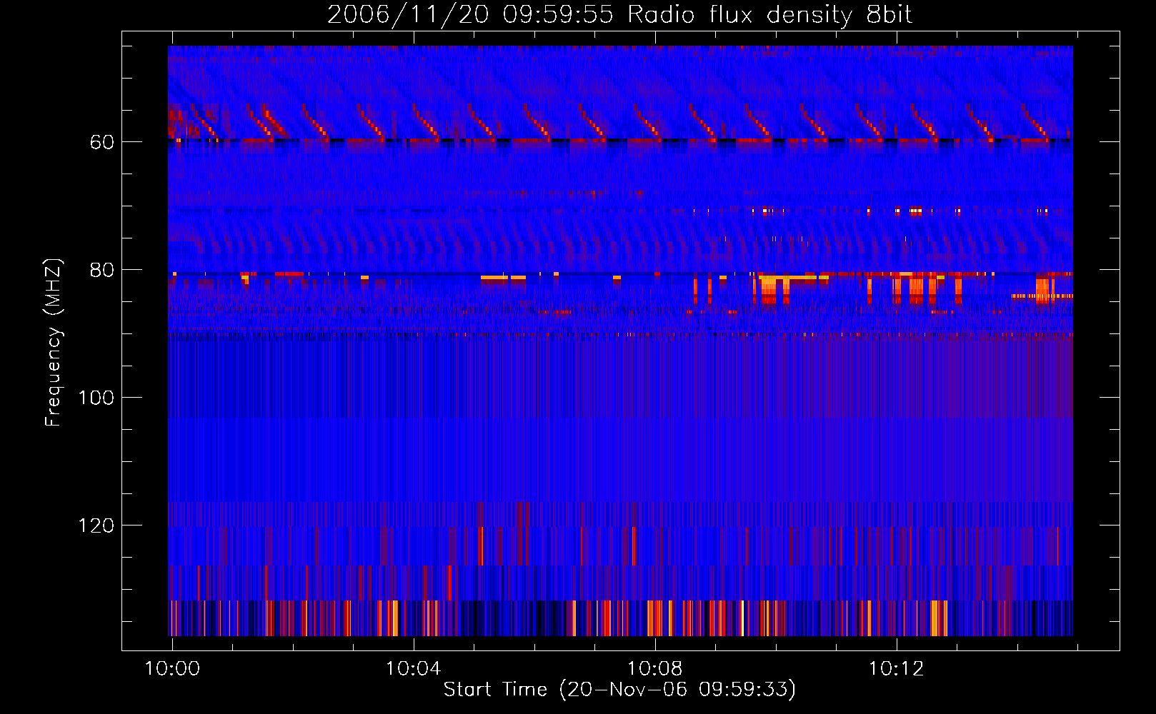Click the 10:04 time tick label
Viewport: 1156px width, 714px height.
pos(414,669)
